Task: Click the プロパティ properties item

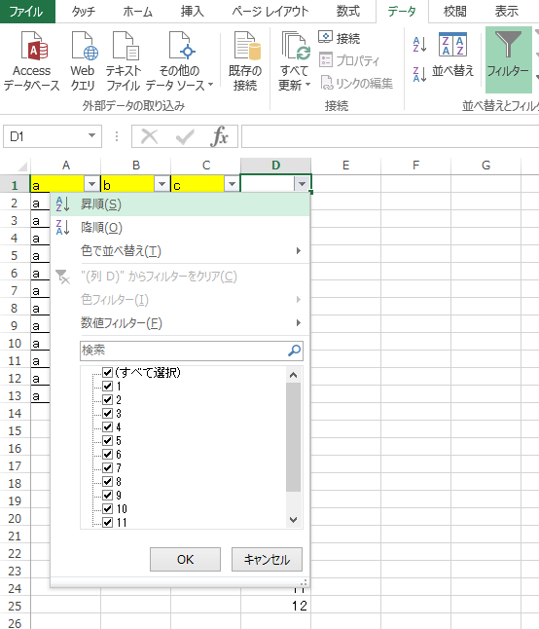Action: pyautogui.click(x=349, y=60)
